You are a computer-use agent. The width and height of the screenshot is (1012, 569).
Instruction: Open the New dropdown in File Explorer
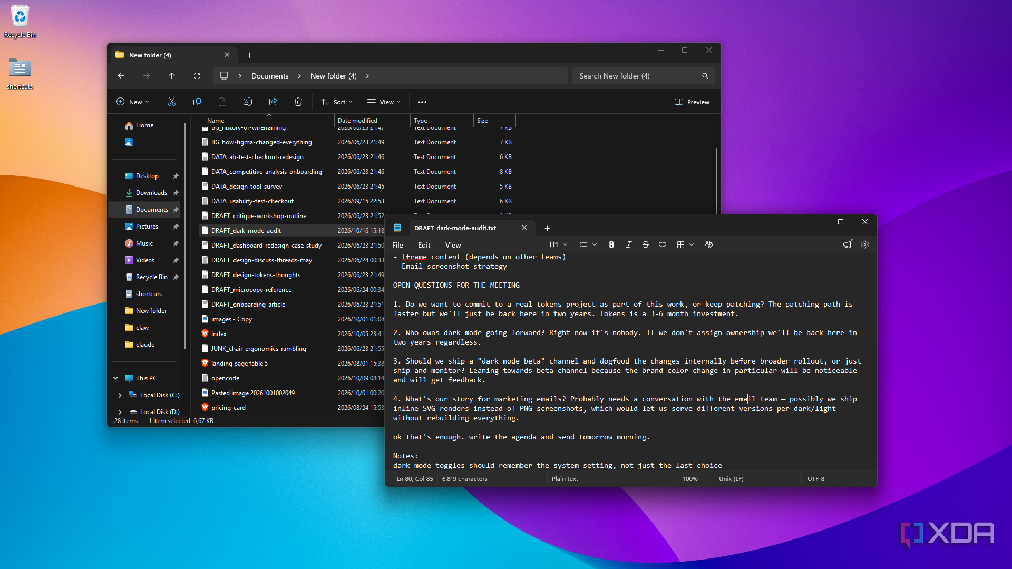132,102
